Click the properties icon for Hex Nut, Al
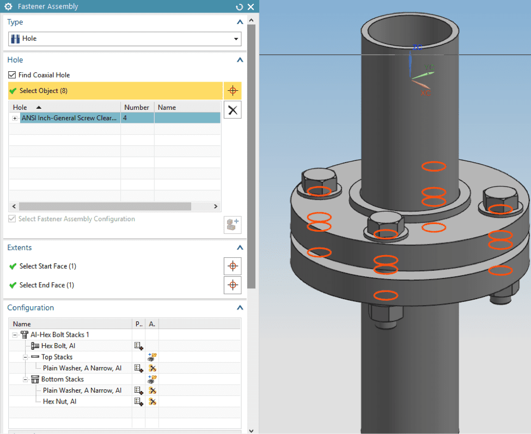Viewport: 531px width, 434px height. [138, 401]
